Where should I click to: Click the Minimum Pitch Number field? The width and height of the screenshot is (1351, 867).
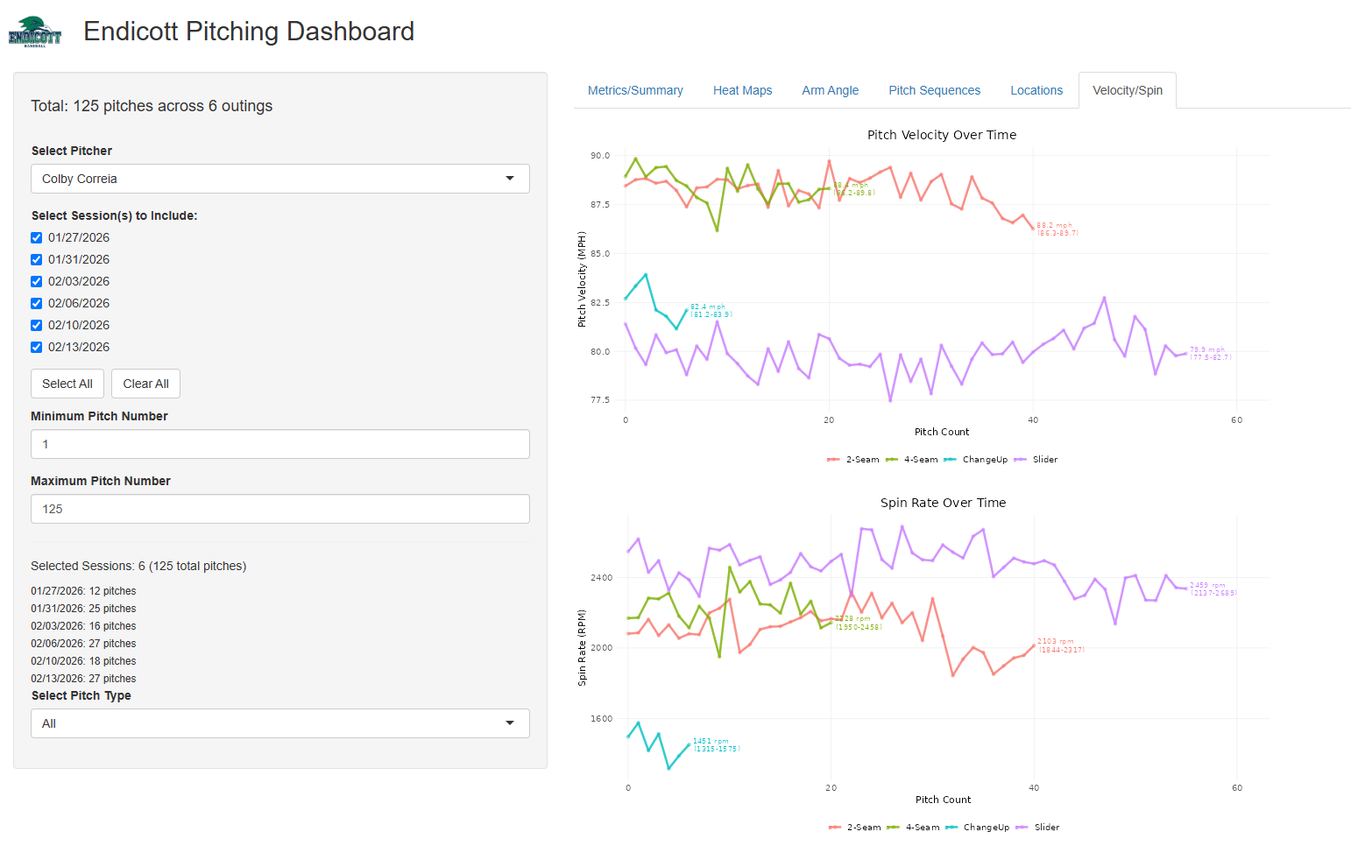click(280, 444)
